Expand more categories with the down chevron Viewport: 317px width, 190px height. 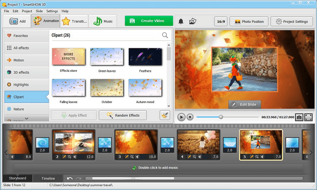(26, 119)
